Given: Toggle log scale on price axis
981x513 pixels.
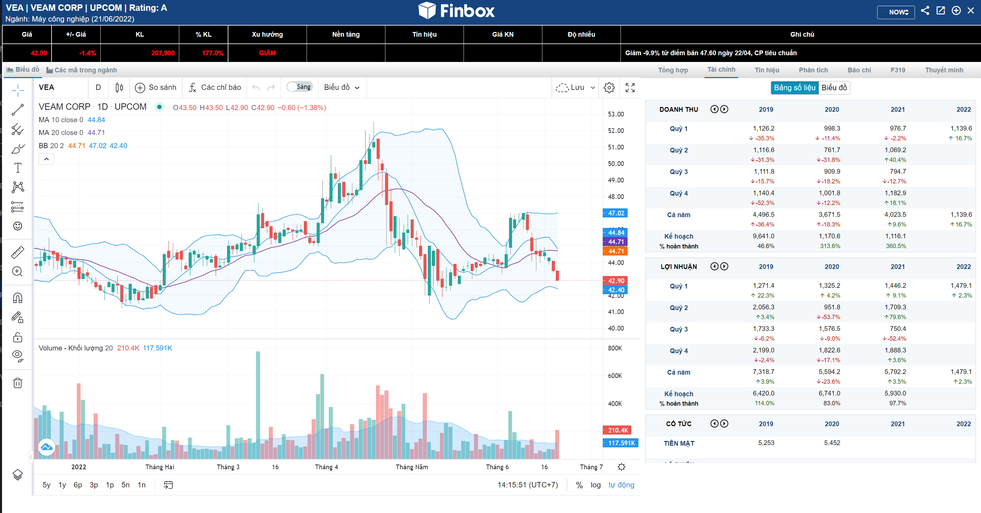Looking at the screenshot, I should [x=596, y=485].
